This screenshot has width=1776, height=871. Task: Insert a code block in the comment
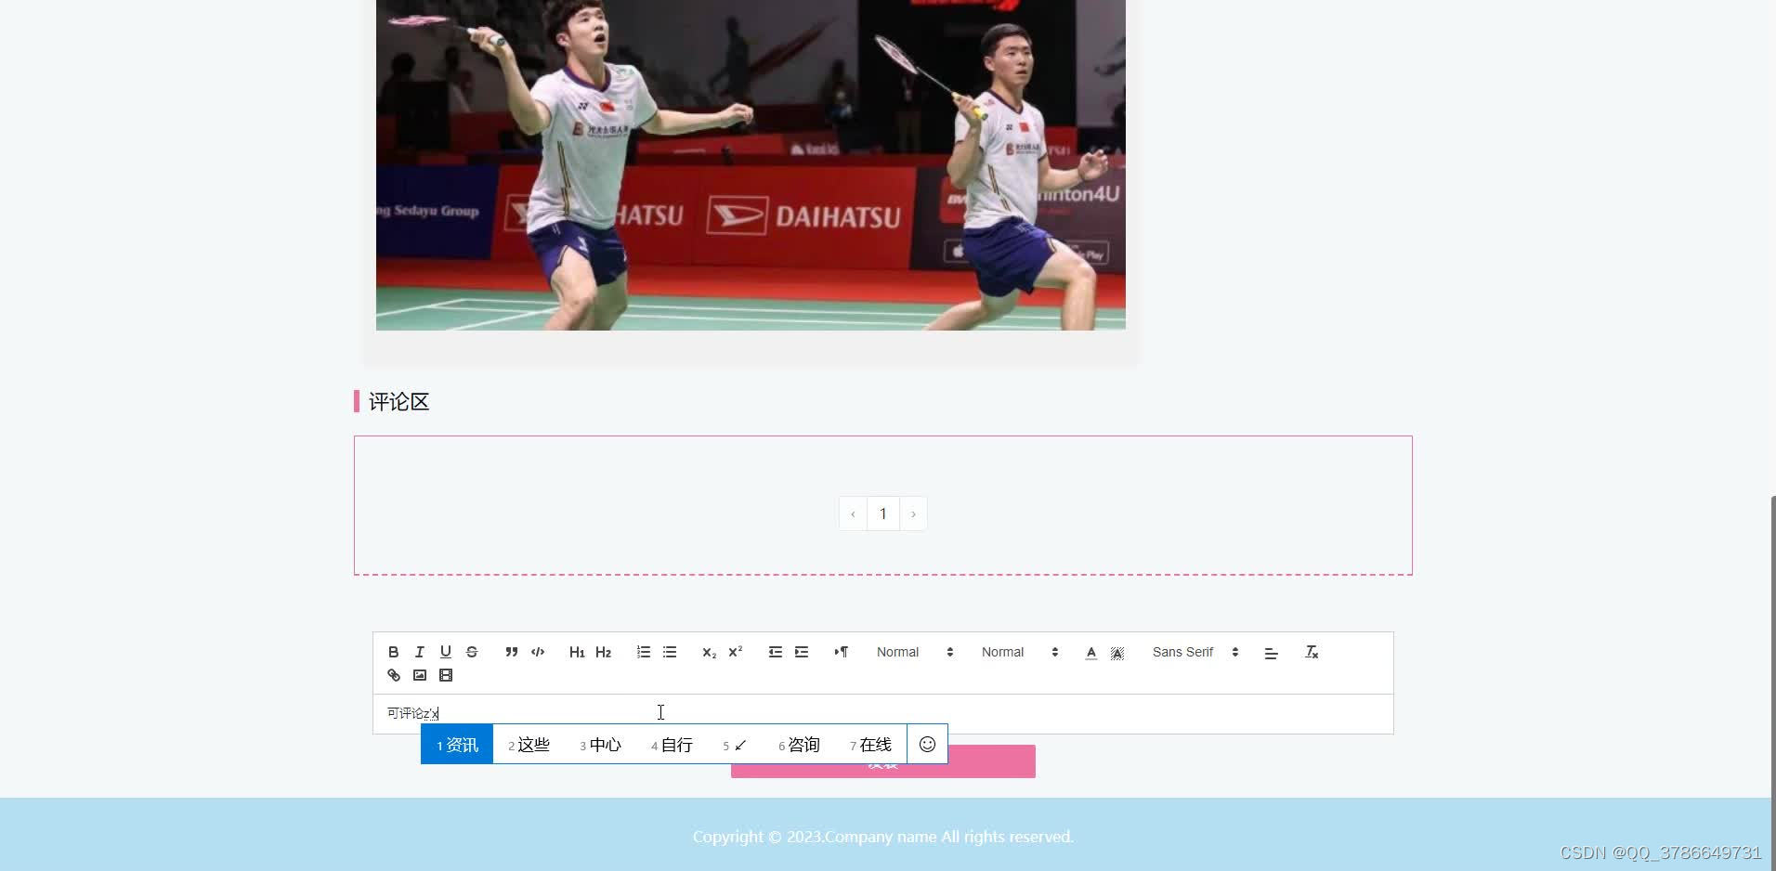(538, 652)
